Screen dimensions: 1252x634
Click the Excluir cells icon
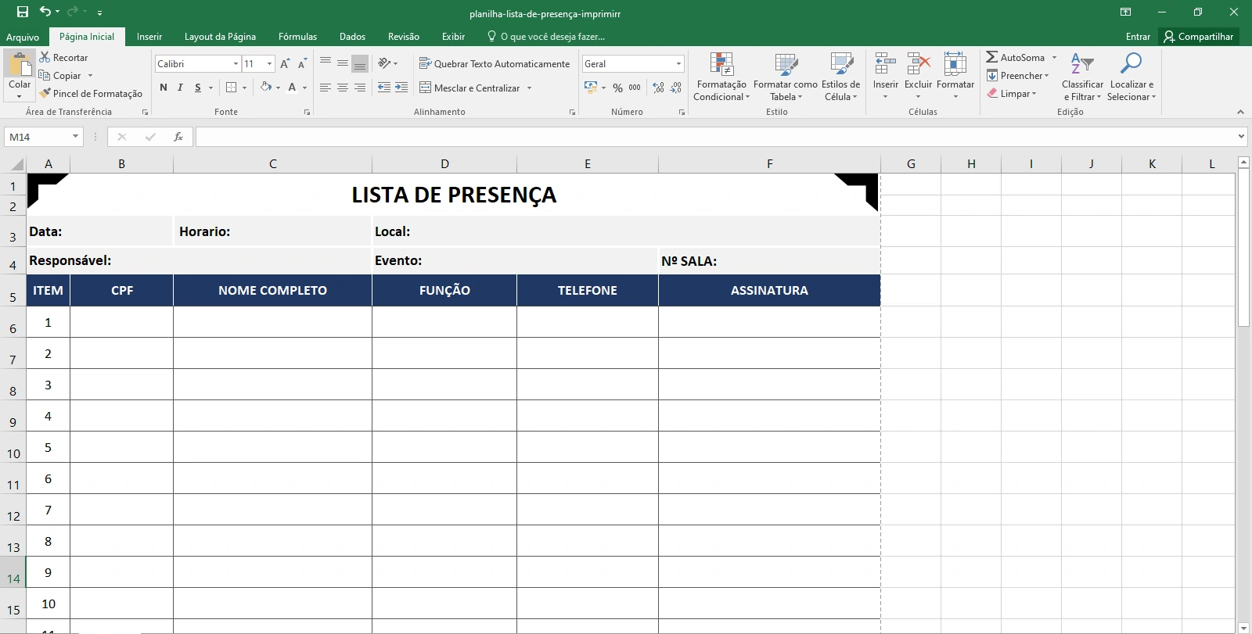919,64
